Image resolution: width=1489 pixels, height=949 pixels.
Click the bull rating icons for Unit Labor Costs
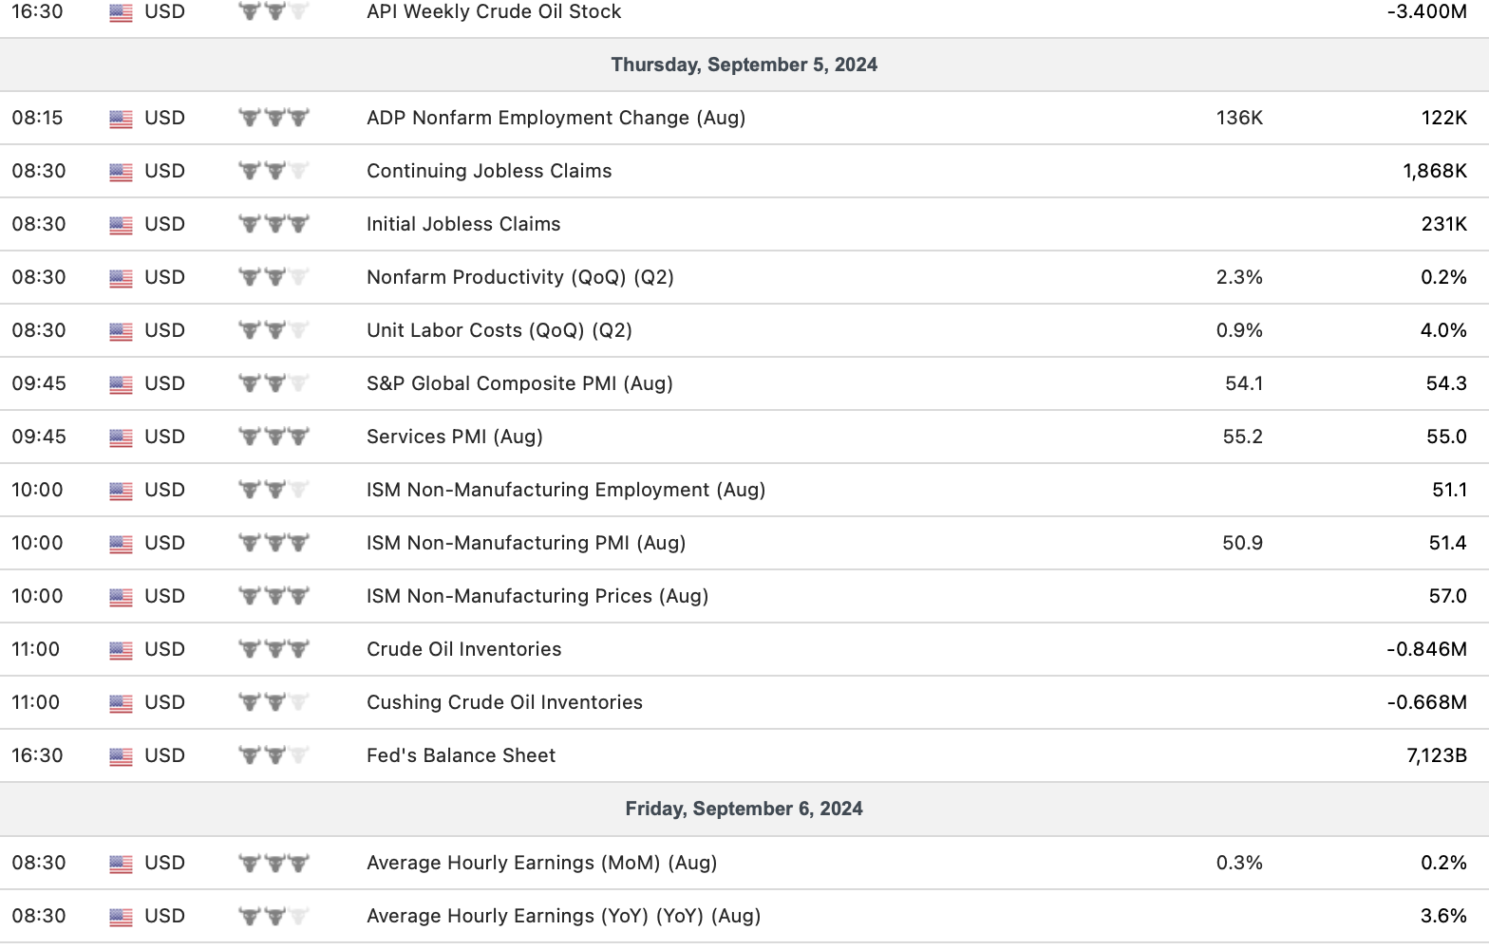click(273, 331)
